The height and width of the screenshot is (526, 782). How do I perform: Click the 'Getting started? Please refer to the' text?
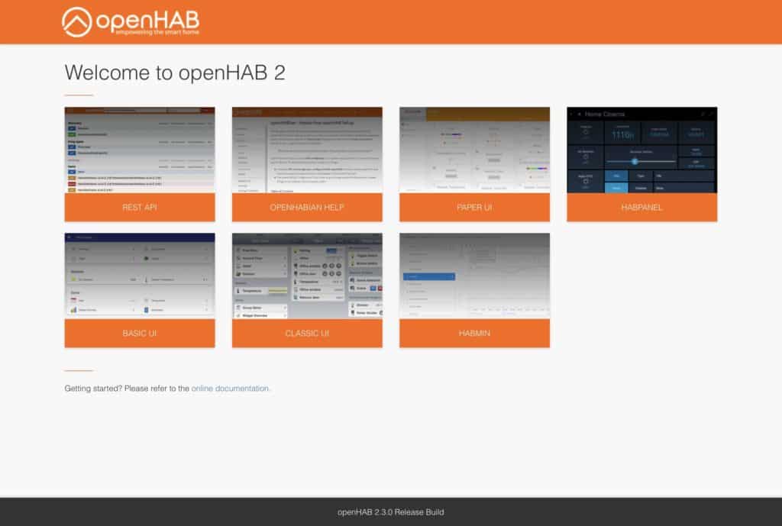127,389
